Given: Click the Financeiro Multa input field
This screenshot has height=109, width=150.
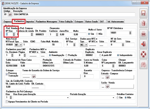Looking at the screenshot, I should [x=80, y=35].
